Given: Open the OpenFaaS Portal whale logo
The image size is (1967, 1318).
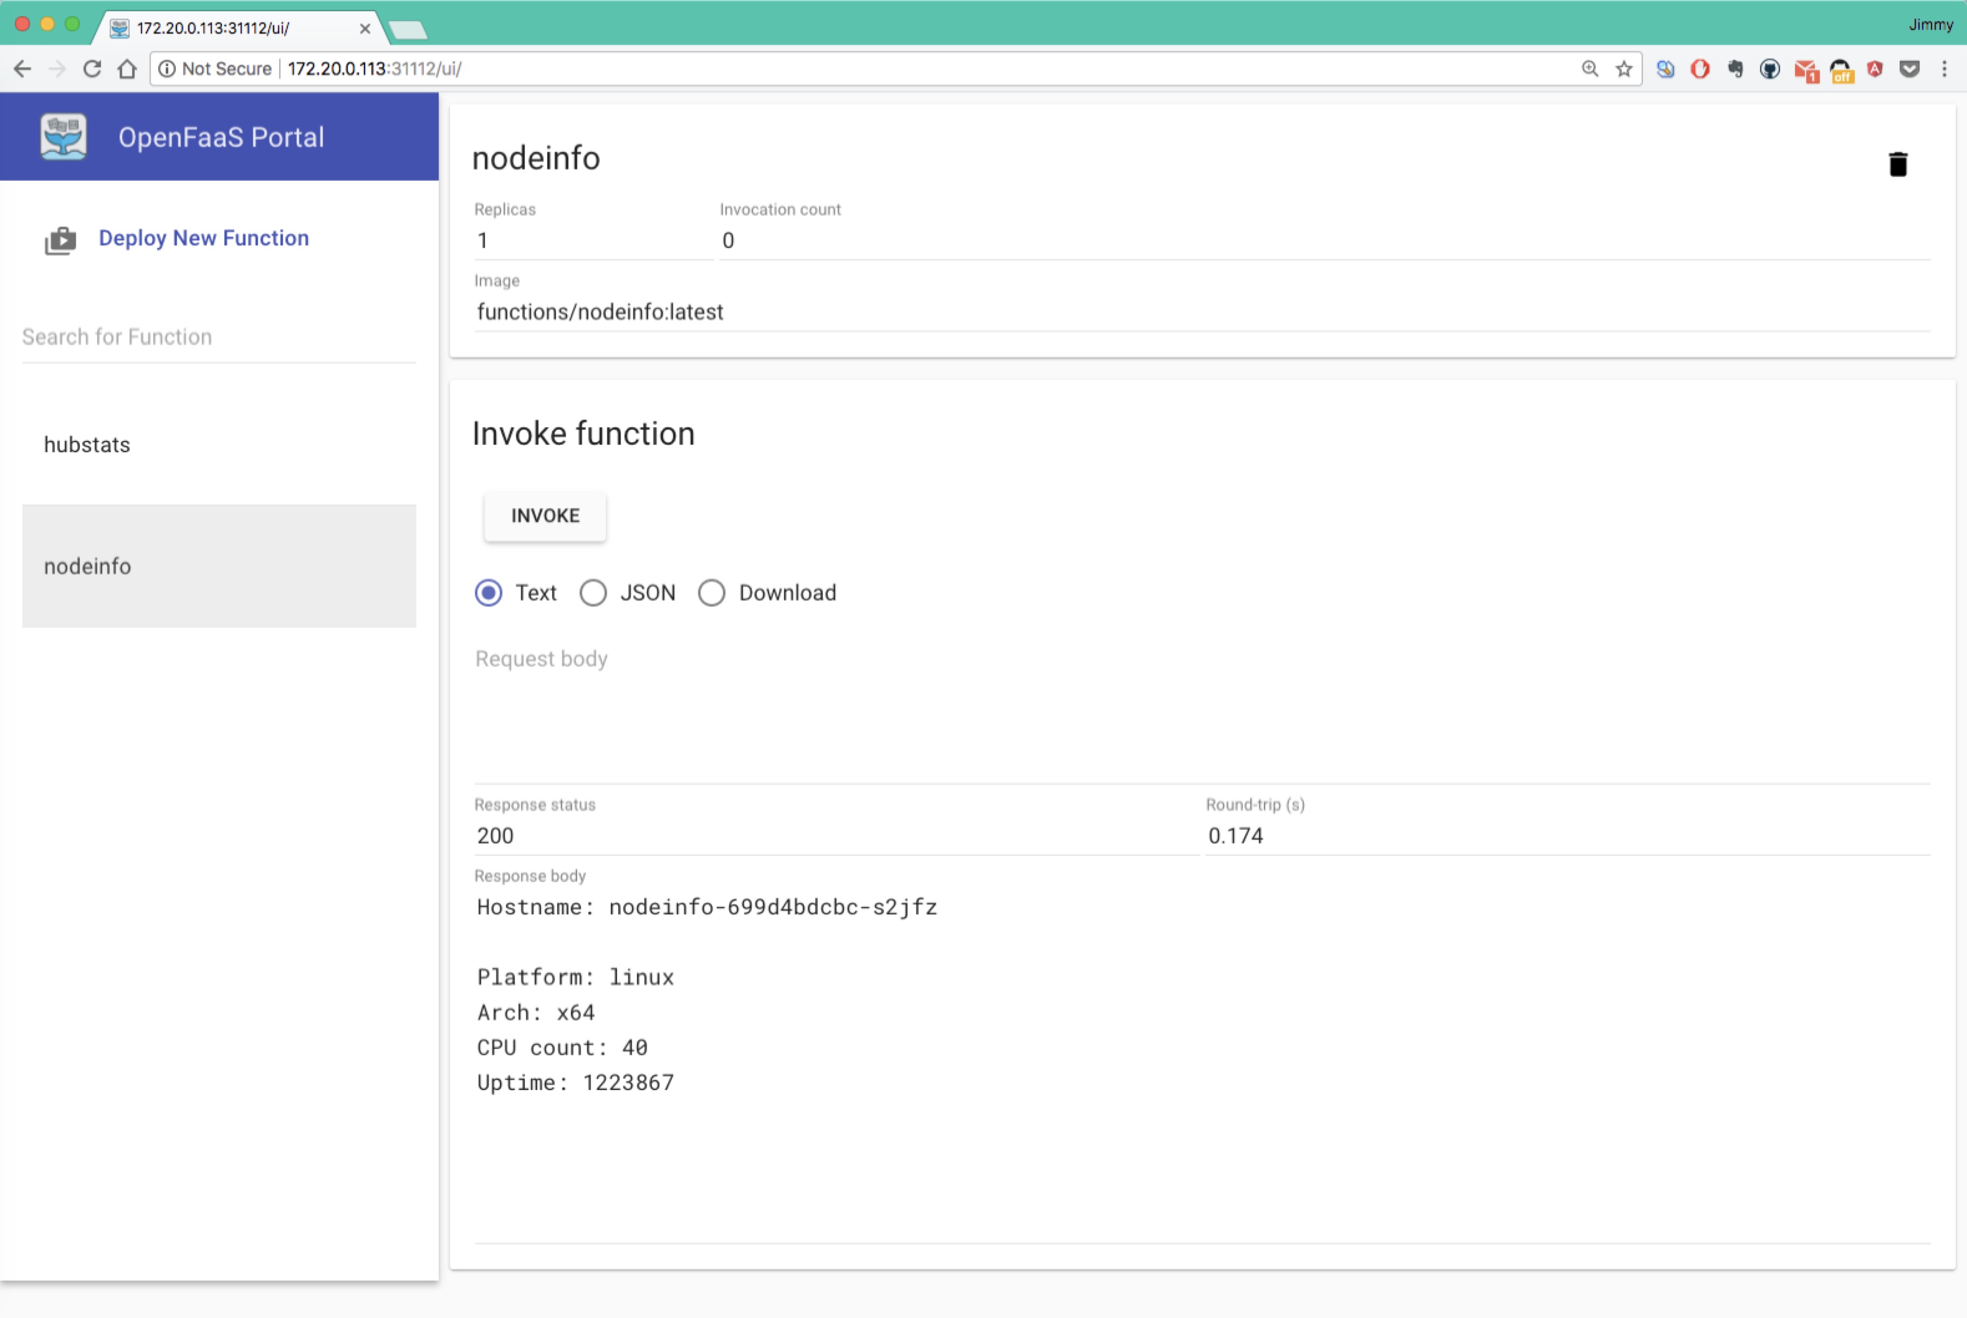Looking at the screenshot, I should 63,135.
